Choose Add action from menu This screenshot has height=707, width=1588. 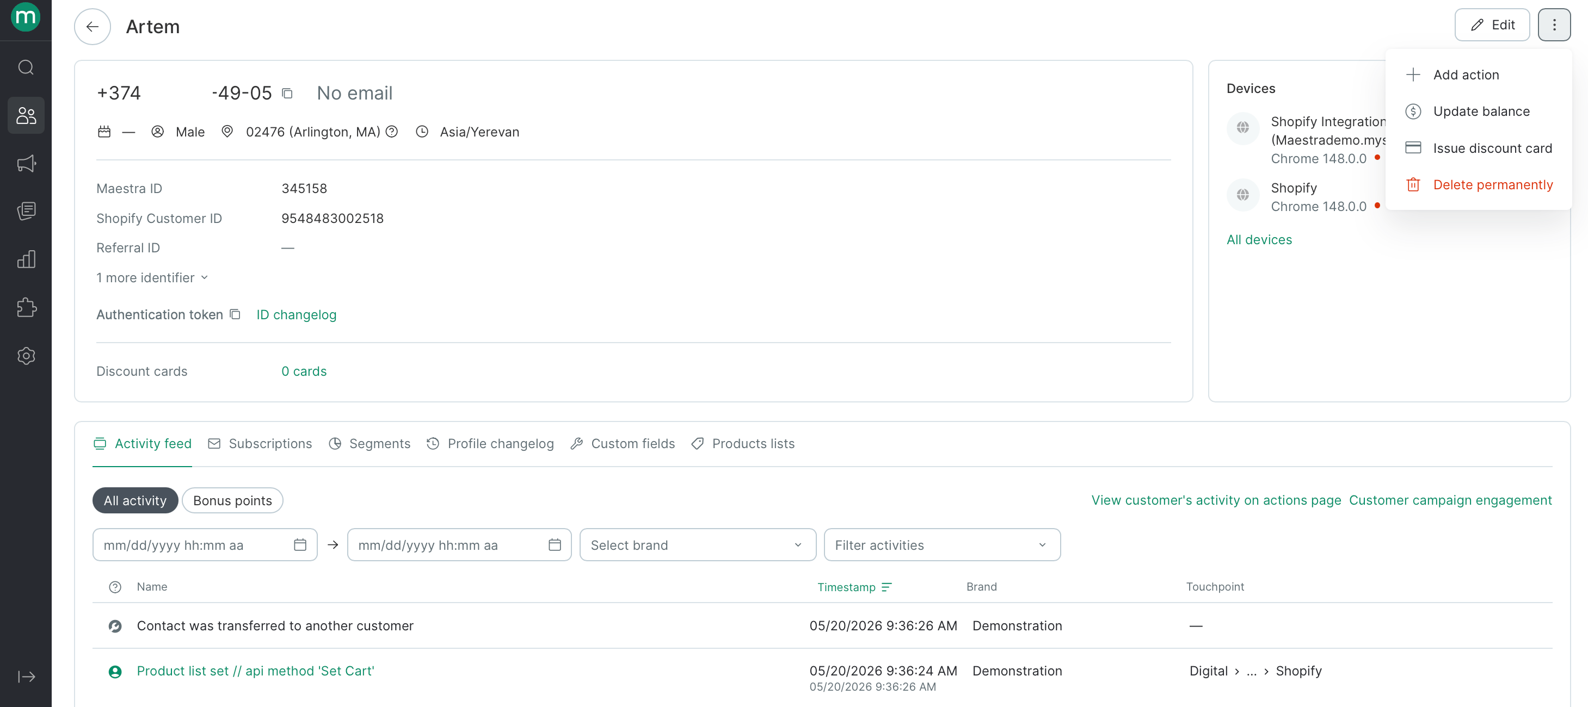click(1478, 75)
